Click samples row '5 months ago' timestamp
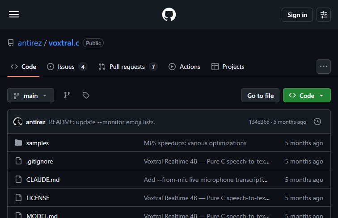The height and width of the screenshot is (218, 338). coord(304,143)
